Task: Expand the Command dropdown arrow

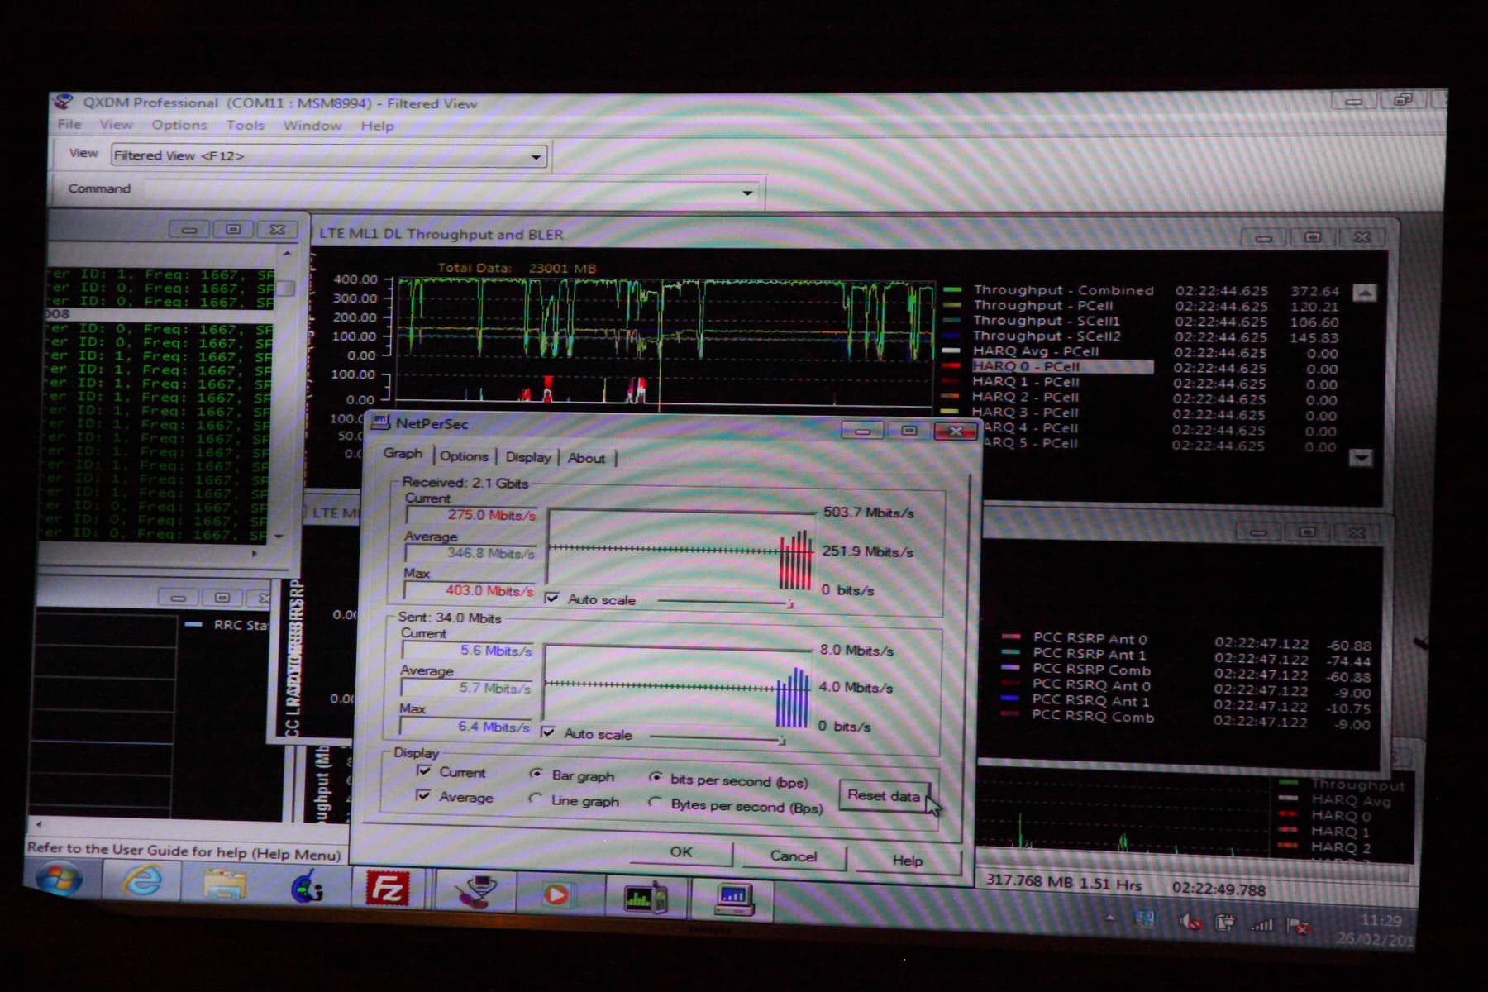Action: tap(747, 193)
